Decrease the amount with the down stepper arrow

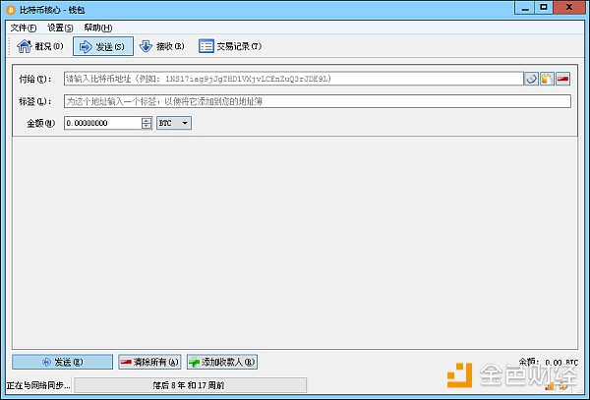[x=147, y=126]
